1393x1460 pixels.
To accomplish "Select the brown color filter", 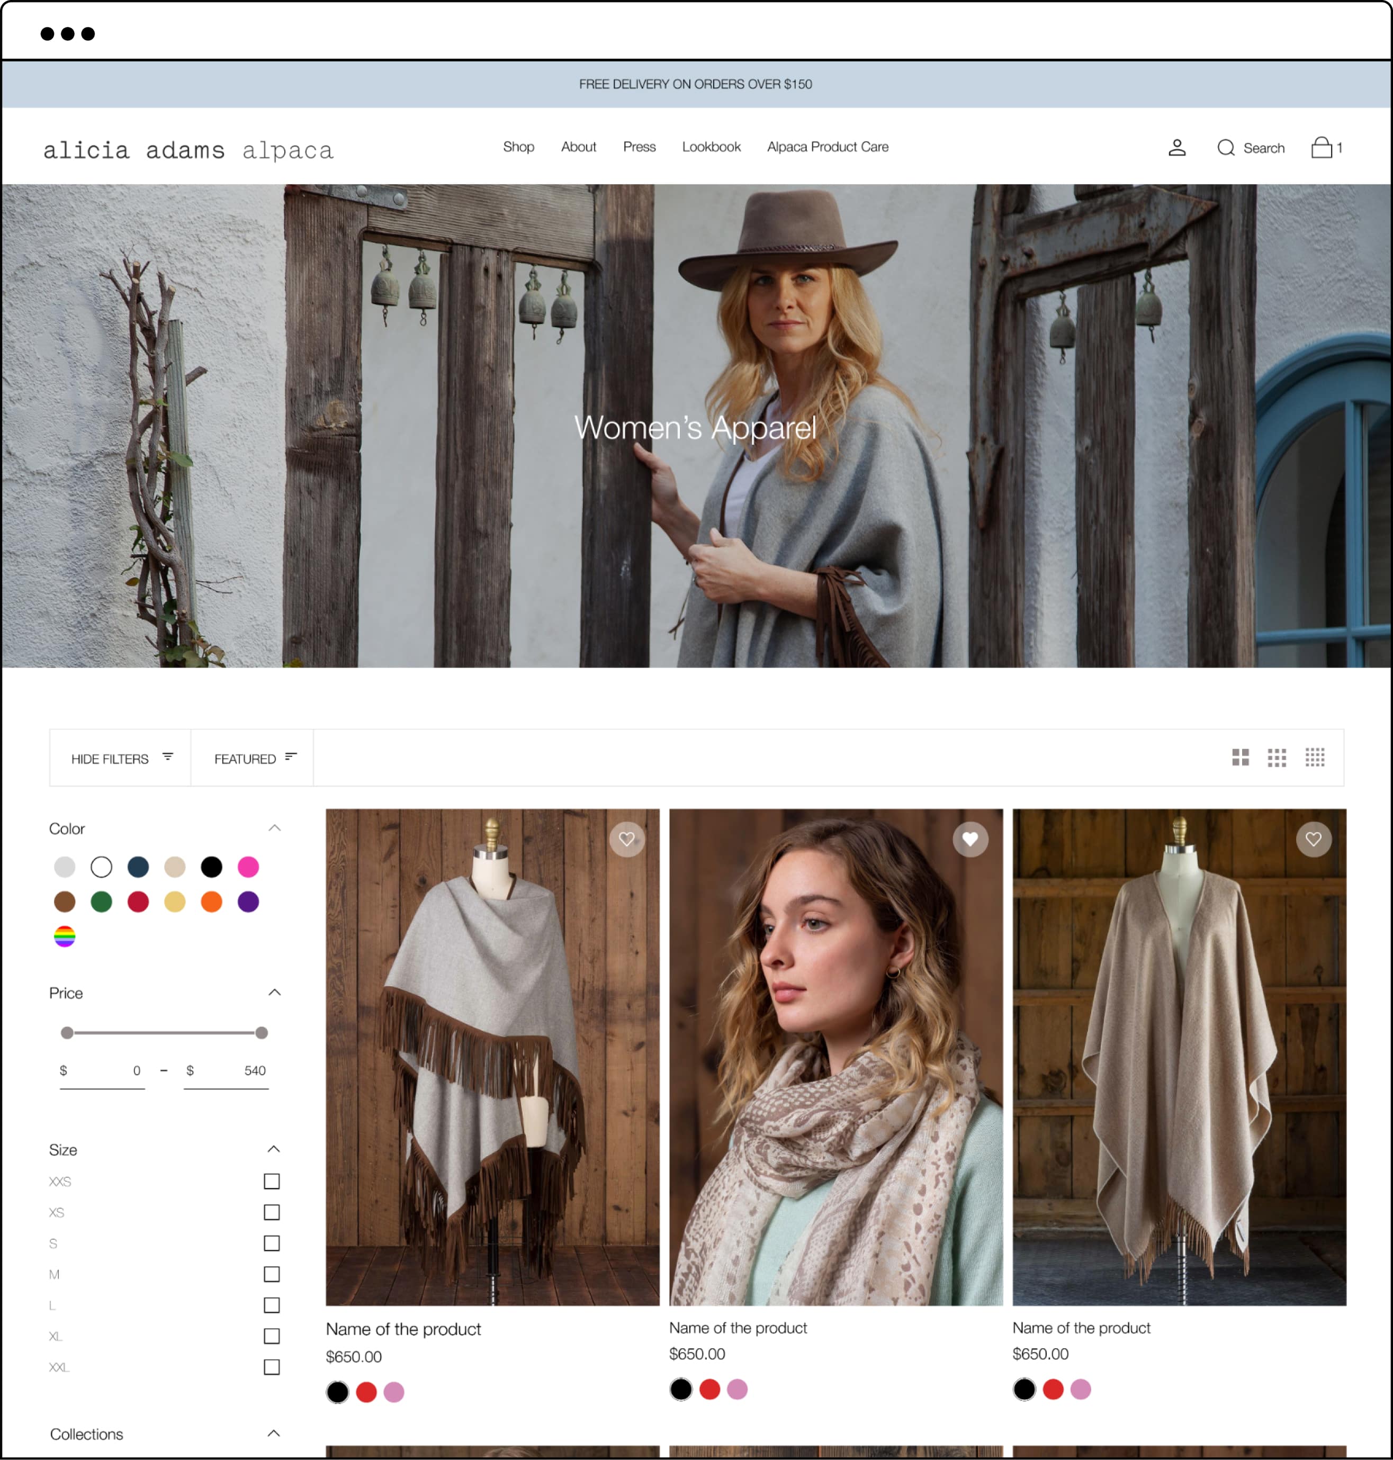I will [x=65, y=902].
